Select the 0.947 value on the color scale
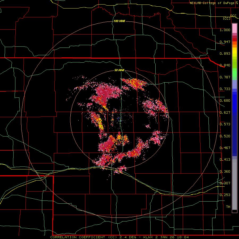The height and width of the screenshot is (239, 239). (x=225, y=42)
